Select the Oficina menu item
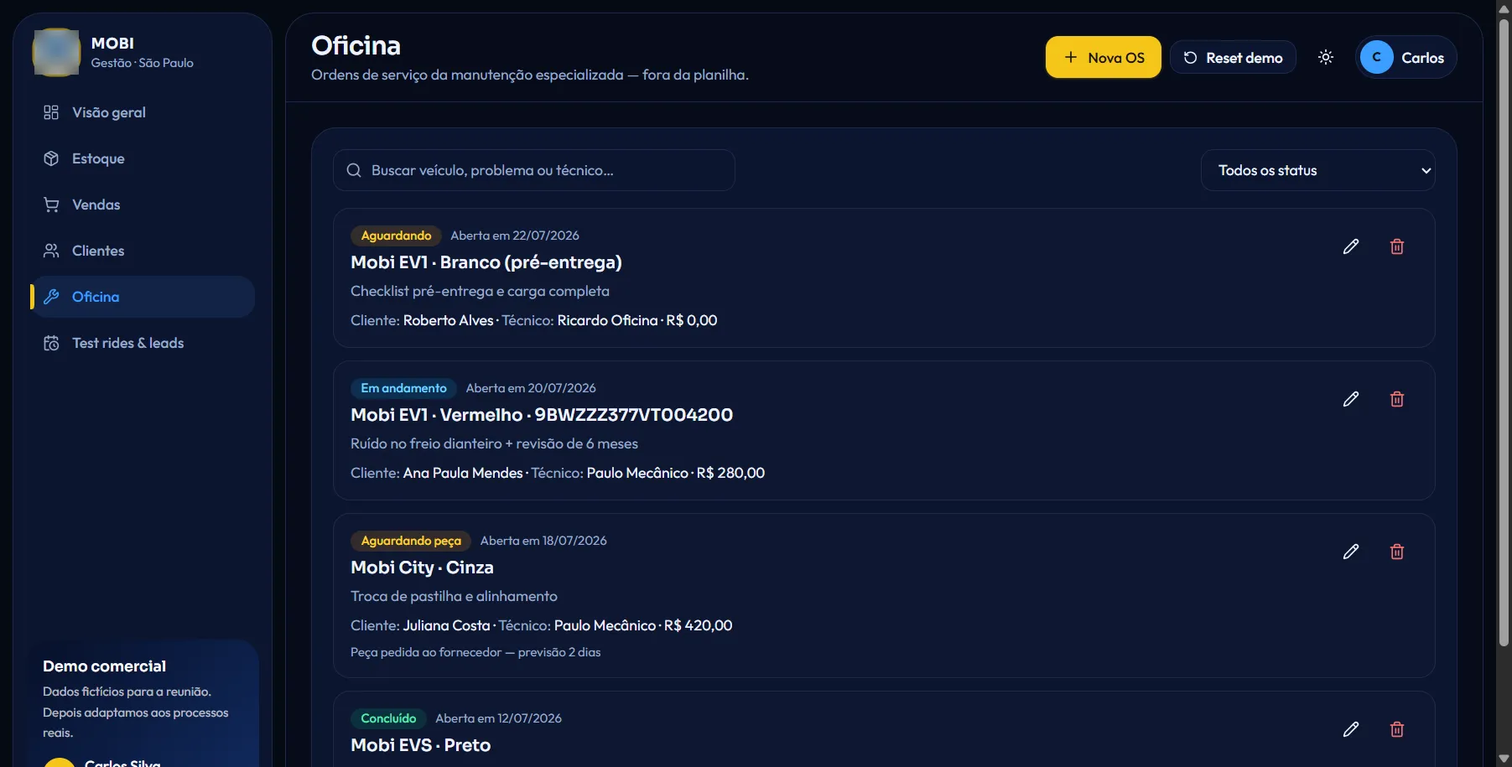Viewport: 1512px width, 767px height. [x=143, y=297]
